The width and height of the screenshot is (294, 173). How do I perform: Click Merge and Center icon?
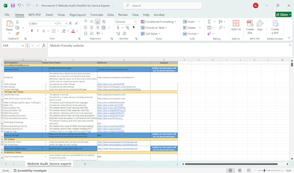click(103, 28)
